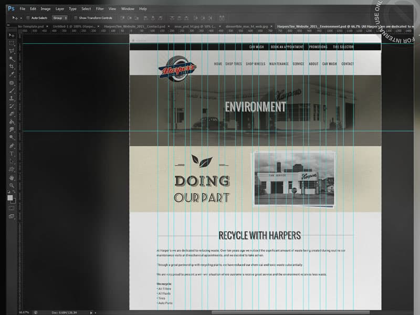Image resolution: width=420 pixels, height=315 pixels.
Task: Select the Blur tool
Action: click(x=12, y=130)
